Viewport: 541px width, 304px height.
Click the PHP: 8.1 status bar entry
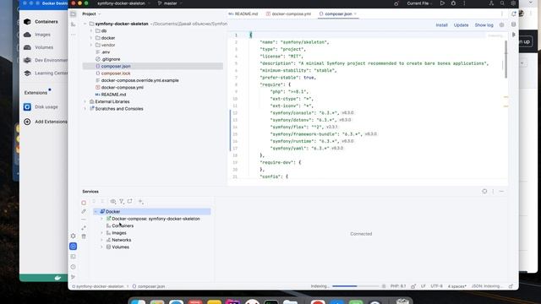tap(398, 286)
